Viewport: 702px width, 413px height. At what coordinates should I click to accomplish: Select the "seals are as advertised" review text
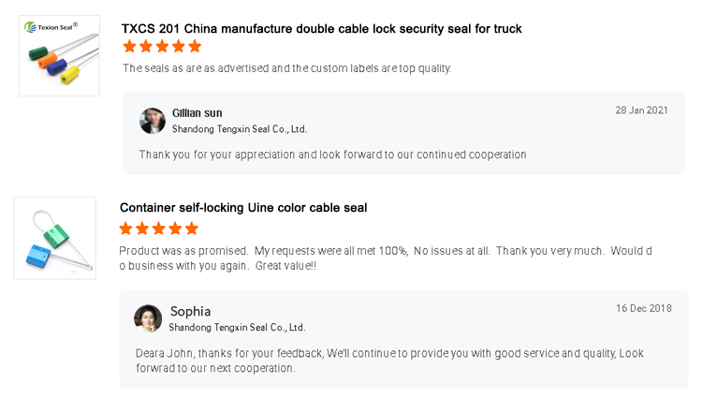(286, 68)
